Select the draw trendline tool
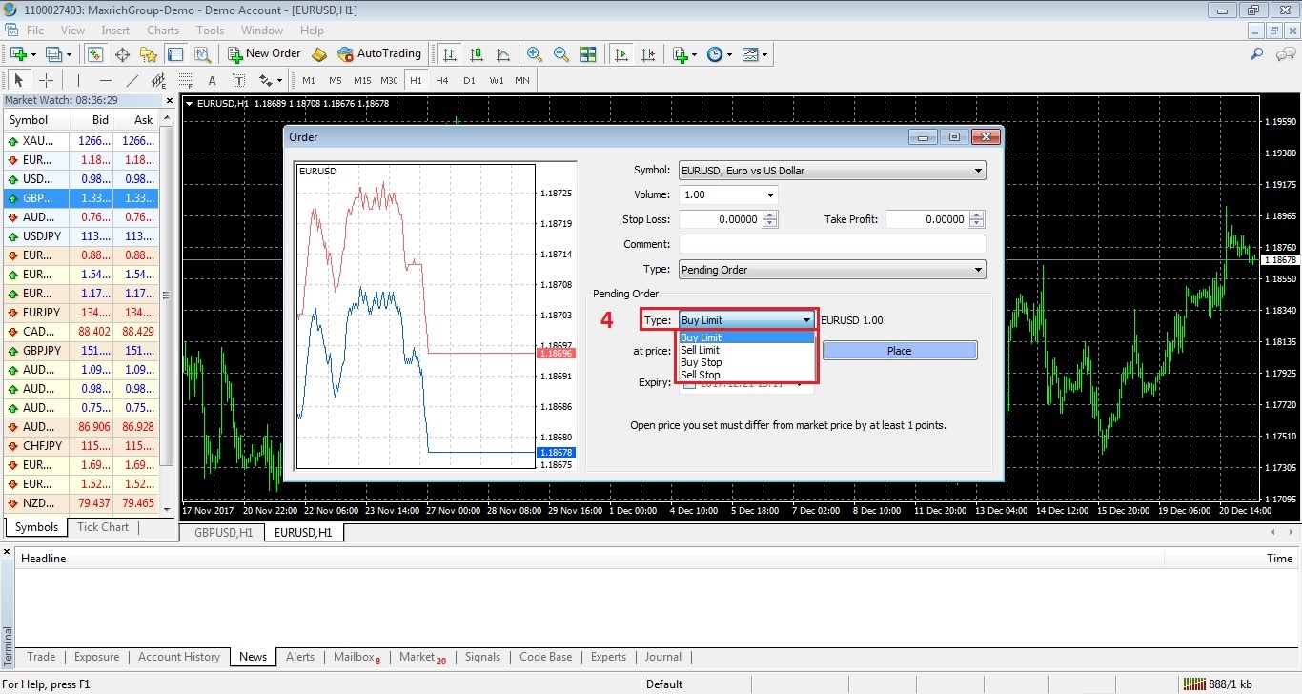The height and width of the screenshot is (694, 1302). (132, 81)
